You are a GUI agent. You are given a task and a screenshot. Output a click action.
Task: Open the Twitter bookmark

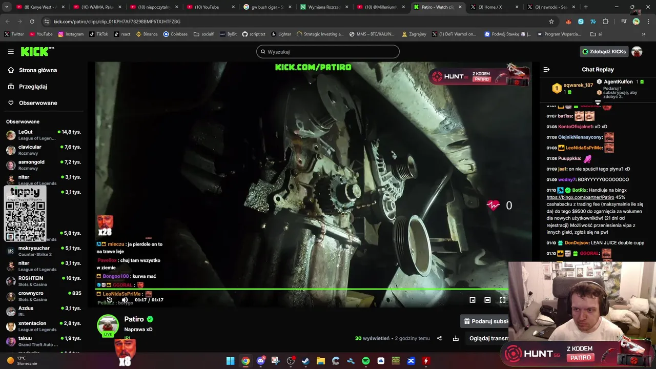(x=14, y=34)
